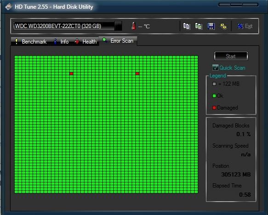This screenshot has width=268, height=215.
Task: Click the Exit label in toolbar
Action: tap(249, 26)
